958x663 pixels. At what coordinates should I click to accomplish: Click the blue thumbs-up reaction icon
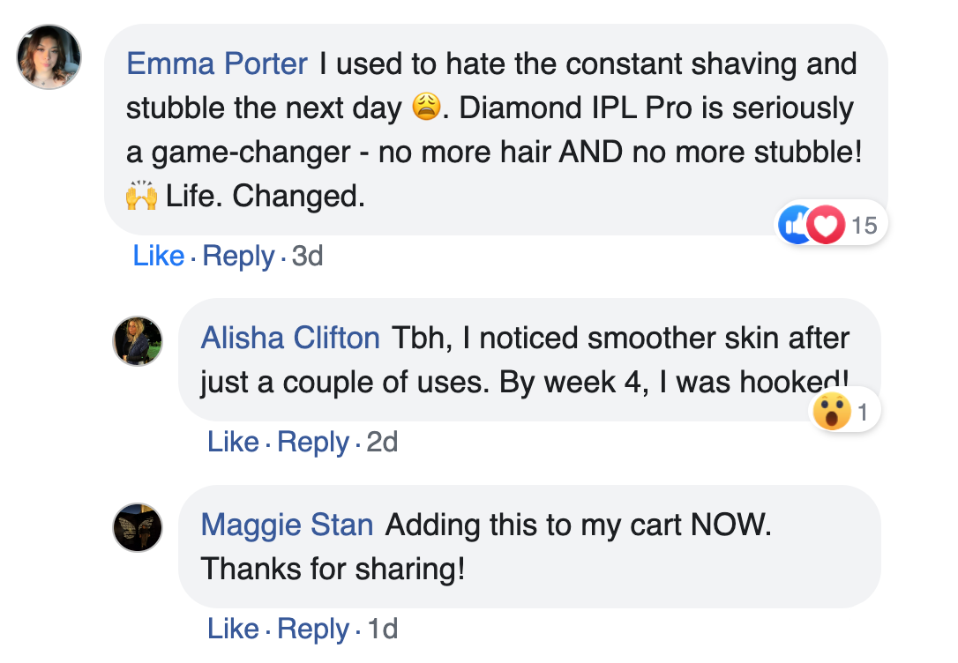(x=795, y=226)
